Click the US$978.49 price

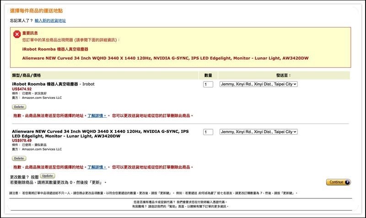pos(22,141)
